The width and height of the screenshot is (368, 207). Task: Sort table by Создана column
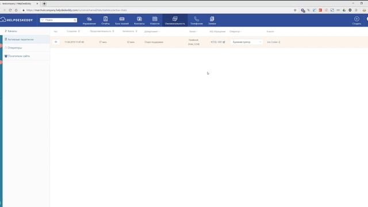point(73,31)
